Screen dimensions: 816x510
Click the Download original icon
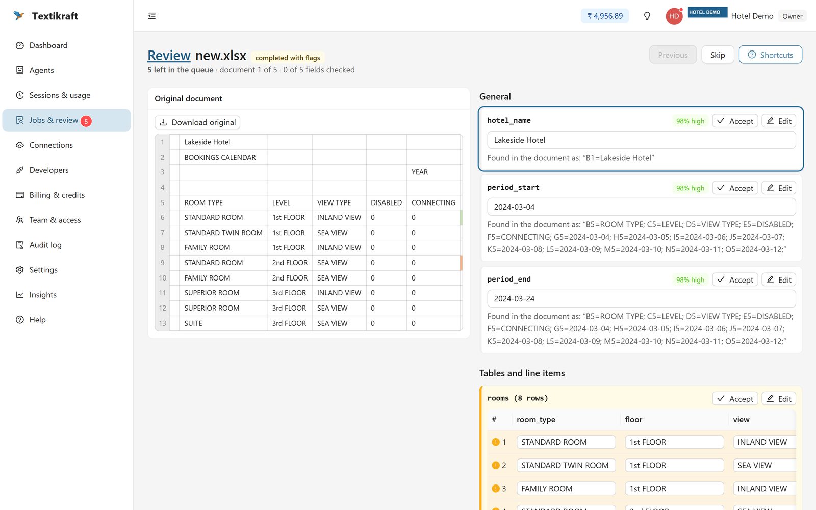point(163,122)
